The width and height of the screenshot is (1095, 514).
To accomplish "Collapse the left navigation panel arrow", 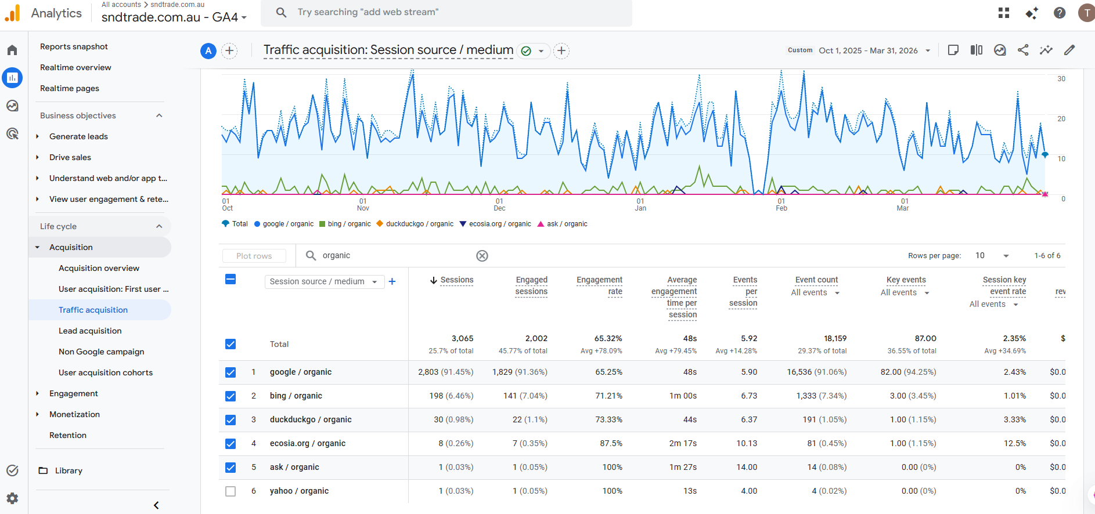I will 156,505.
